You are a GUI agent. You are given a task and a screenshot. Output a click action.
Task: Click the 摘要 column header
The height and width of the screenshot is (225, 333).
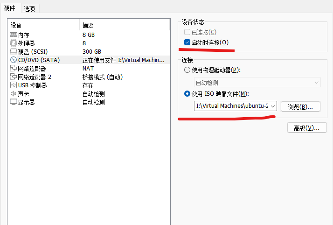click(x=88, y=25)
